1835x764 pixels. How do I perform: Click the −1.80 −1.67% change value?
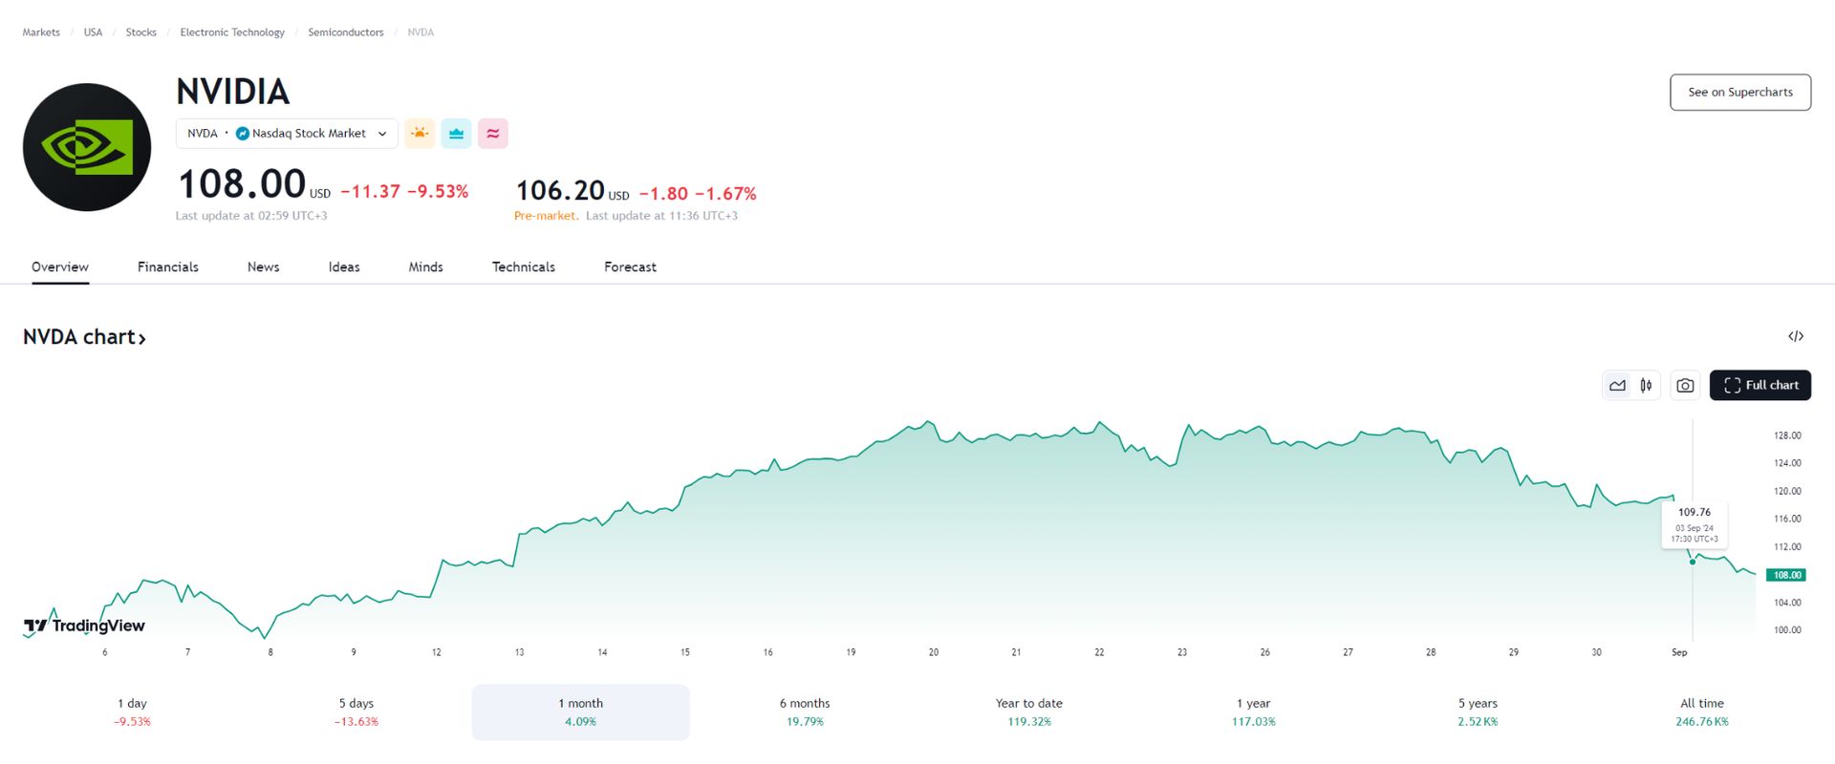(698, 194)
